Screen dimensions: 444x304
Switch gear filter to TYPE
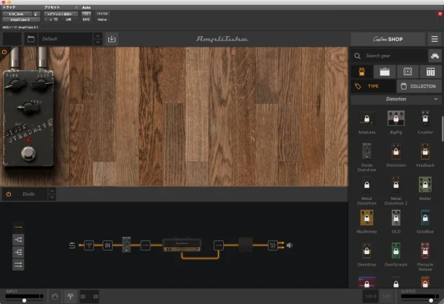point(373,86)
